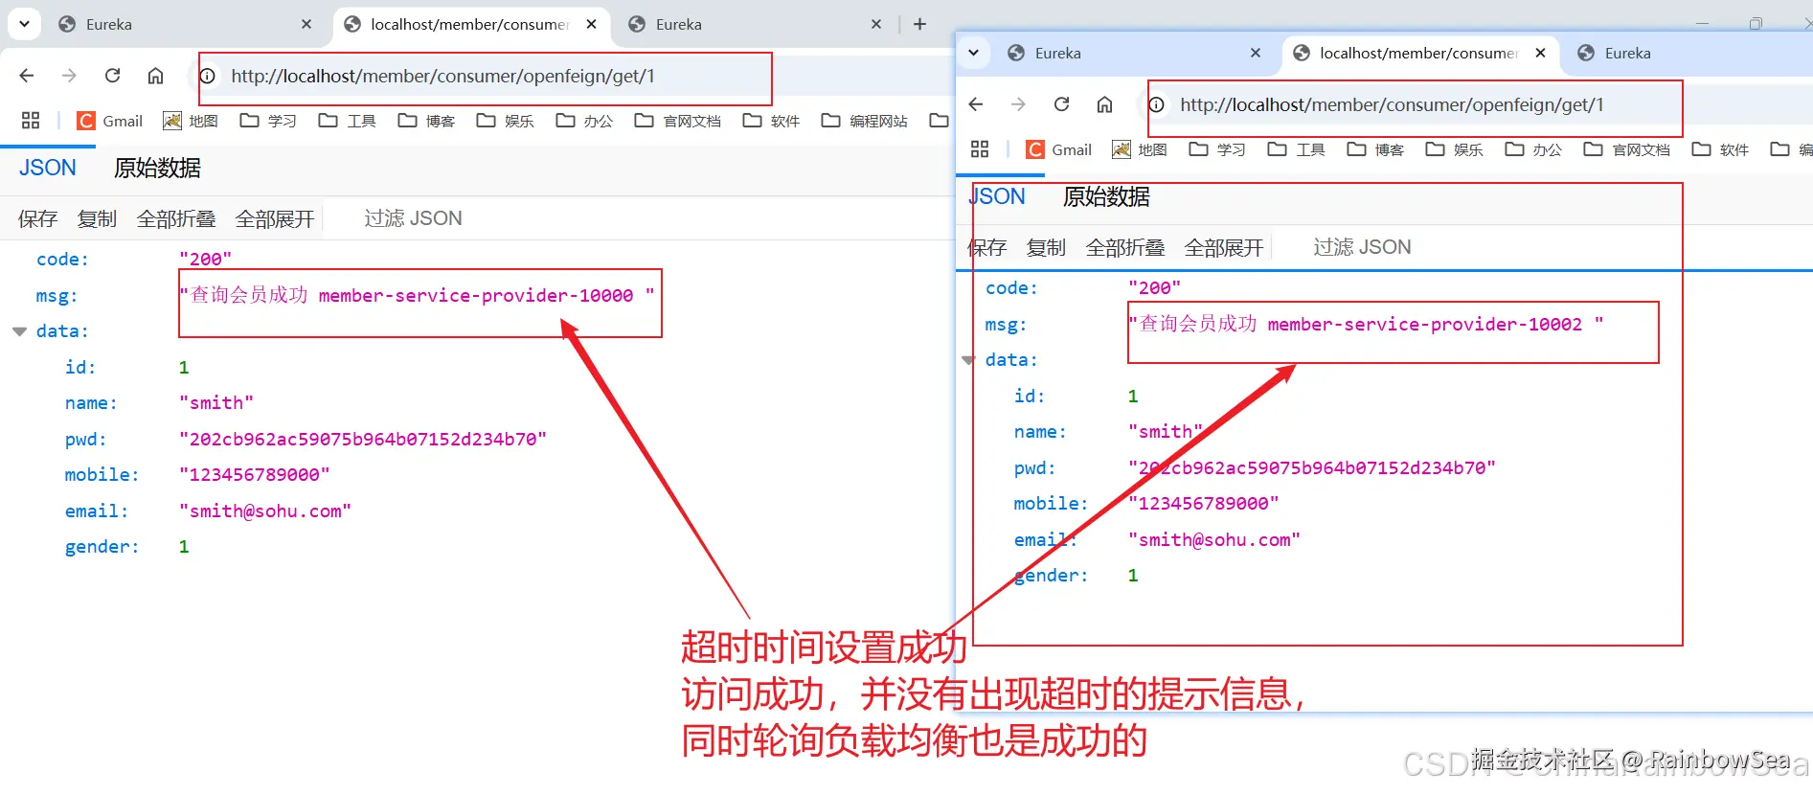Select localhost/member/consumer tab in left window
This screenshot has width=1813, height=795.
469,24
